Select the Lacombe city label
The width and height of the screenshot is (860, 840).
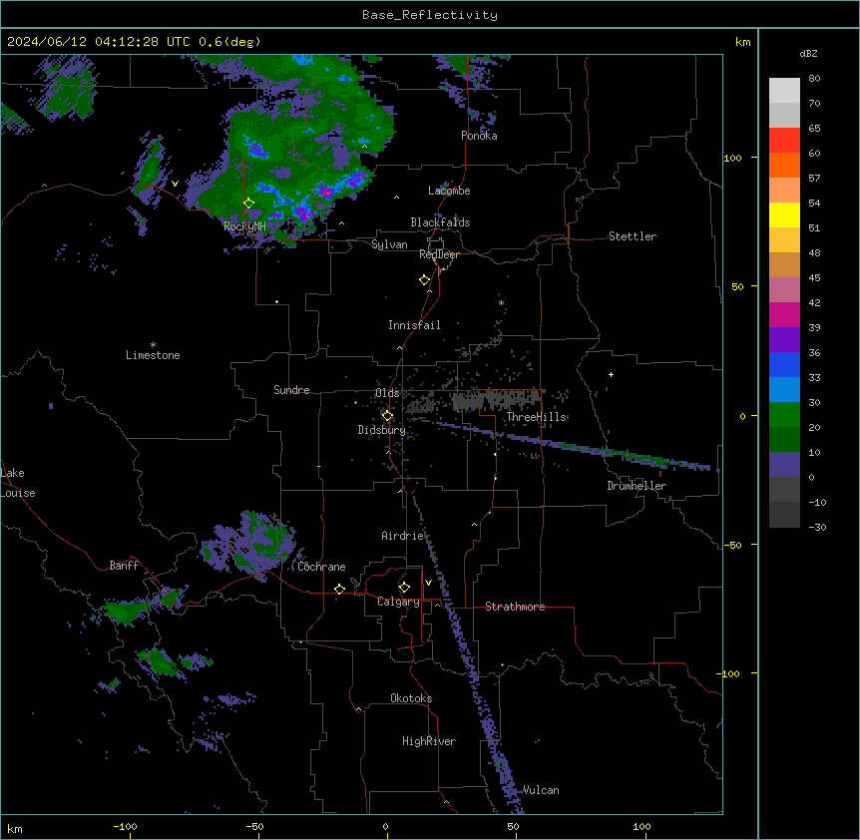click(449, 191)
